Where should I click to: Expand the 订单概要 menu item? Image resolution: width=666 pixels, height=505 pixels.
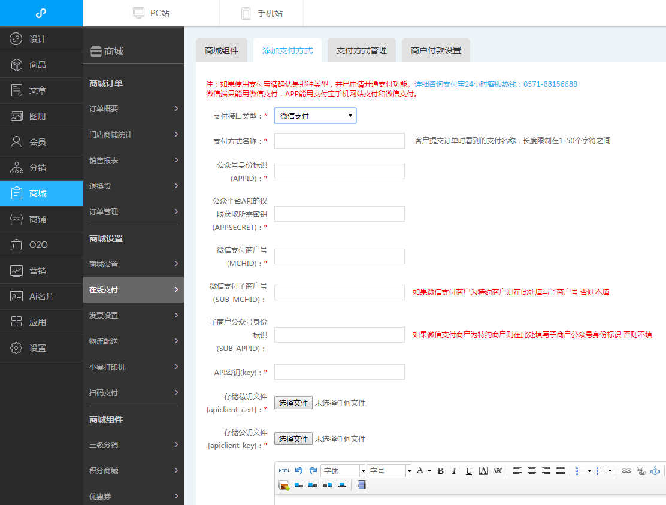tap(134, 109)
